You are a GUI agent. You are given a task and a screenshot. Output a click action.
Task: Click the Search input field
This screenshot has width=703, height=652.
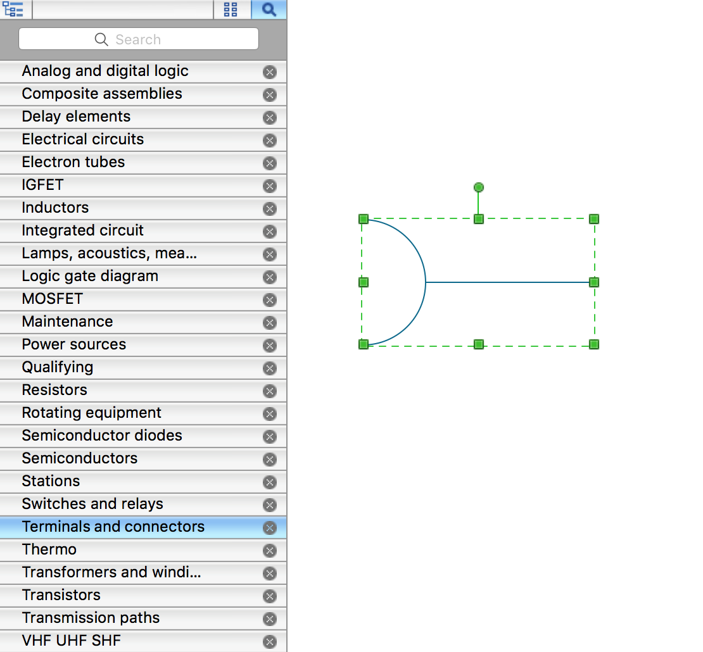click(x=139, y=39)
